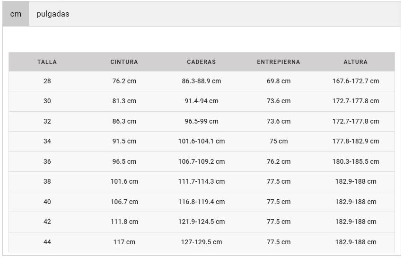Select size 44 at the table bottom
Viewport: 404px width, 258px height.
coord(47,242)
